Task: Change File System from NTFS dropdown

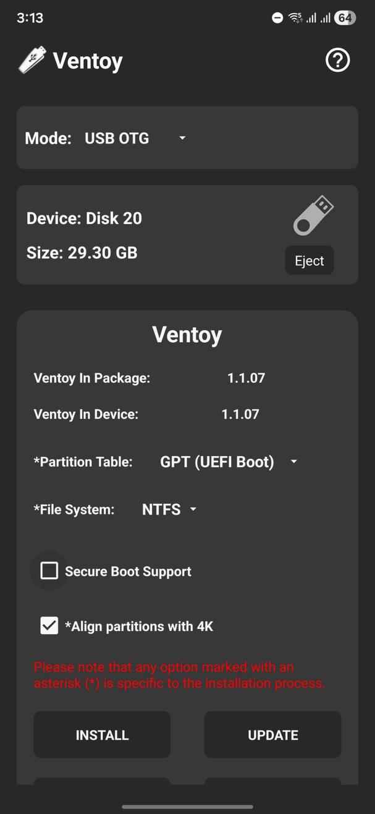Action: (168, 509)
